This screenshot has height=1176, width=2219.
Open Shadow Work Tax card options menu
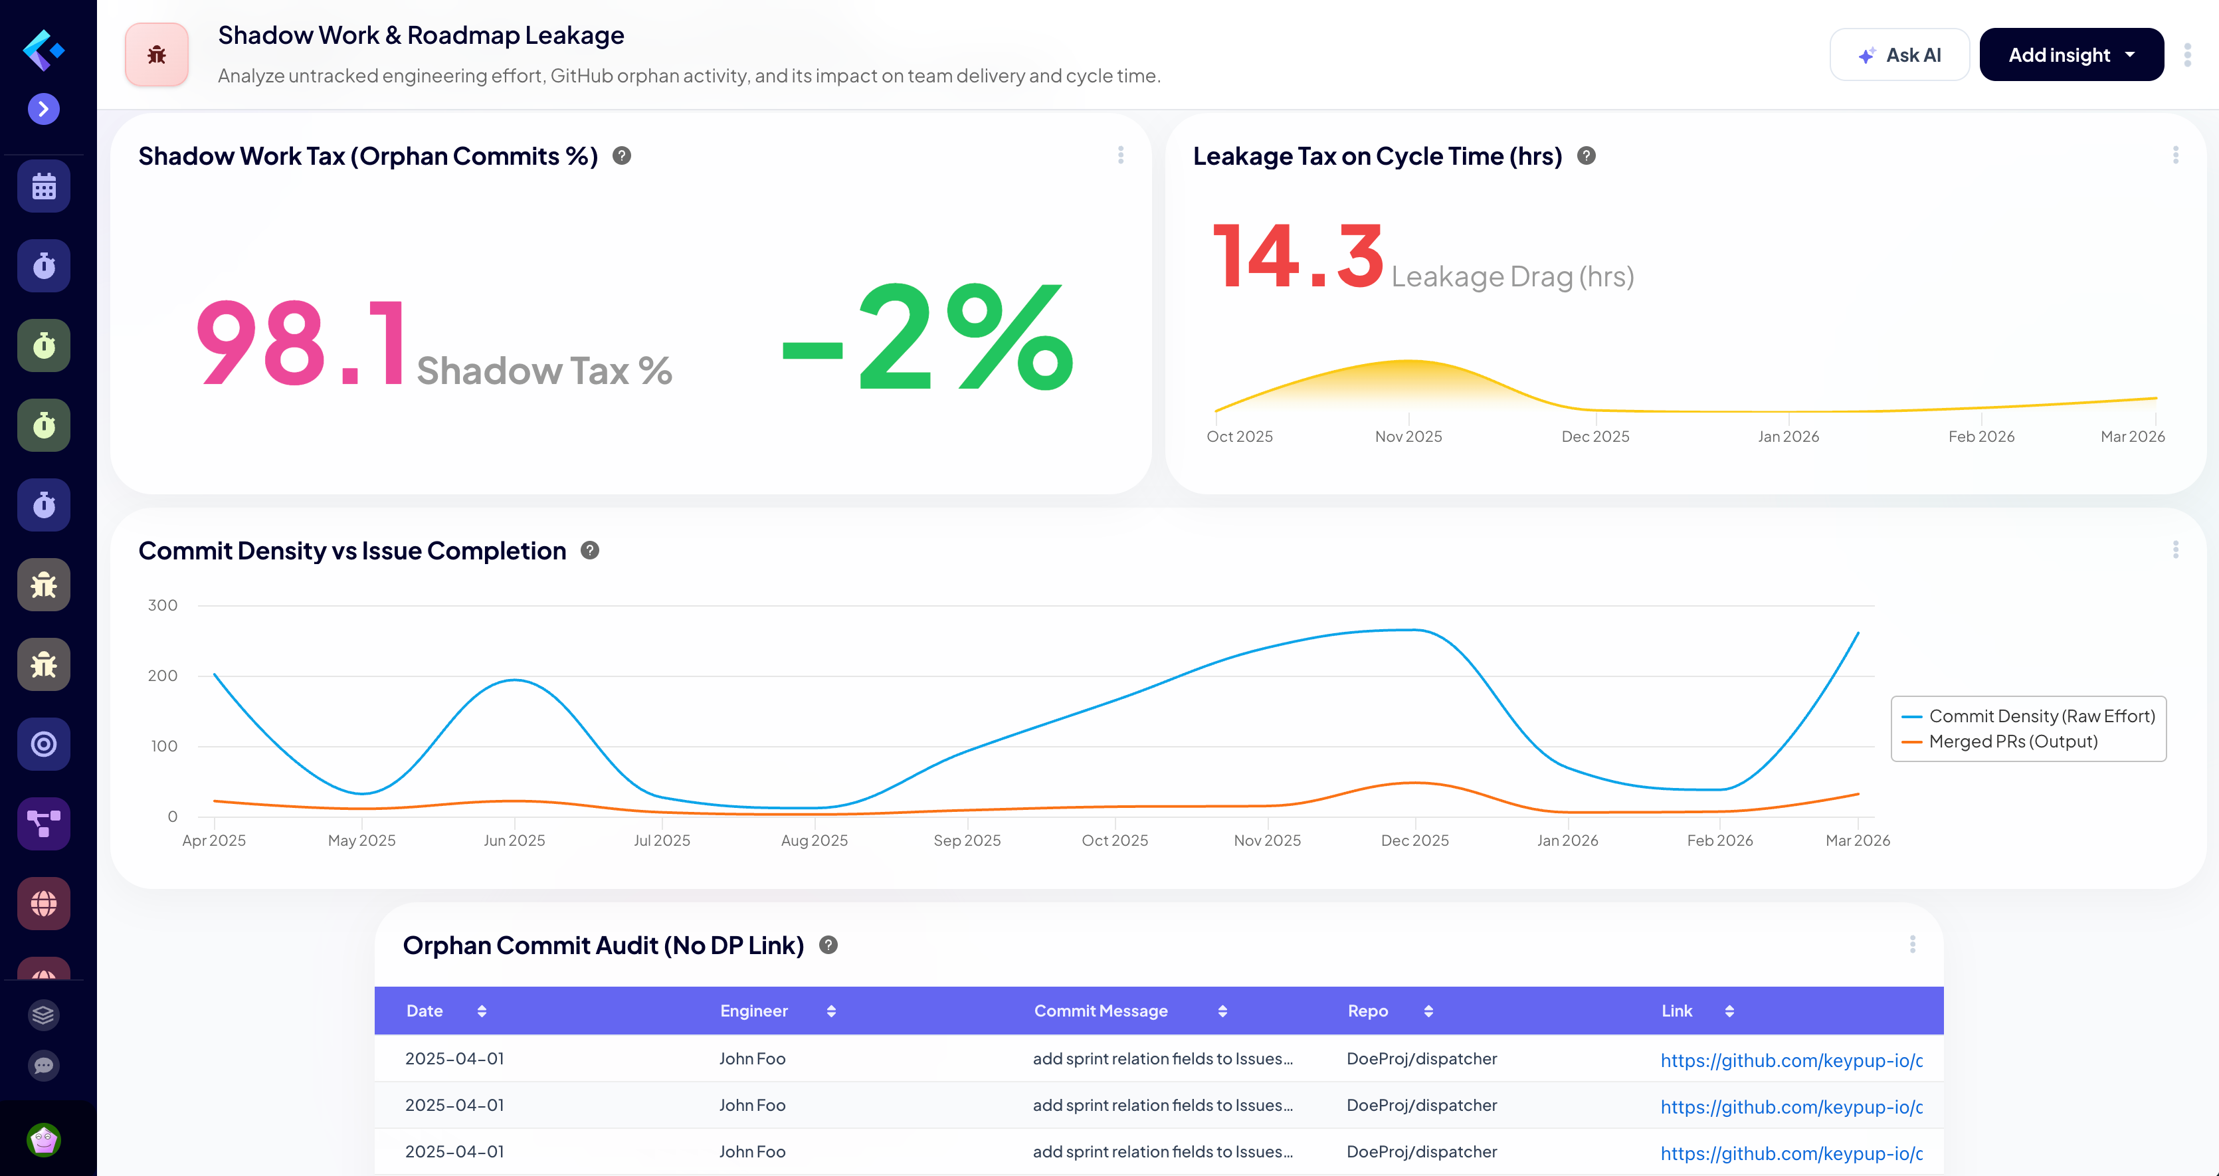point(1121,156)
